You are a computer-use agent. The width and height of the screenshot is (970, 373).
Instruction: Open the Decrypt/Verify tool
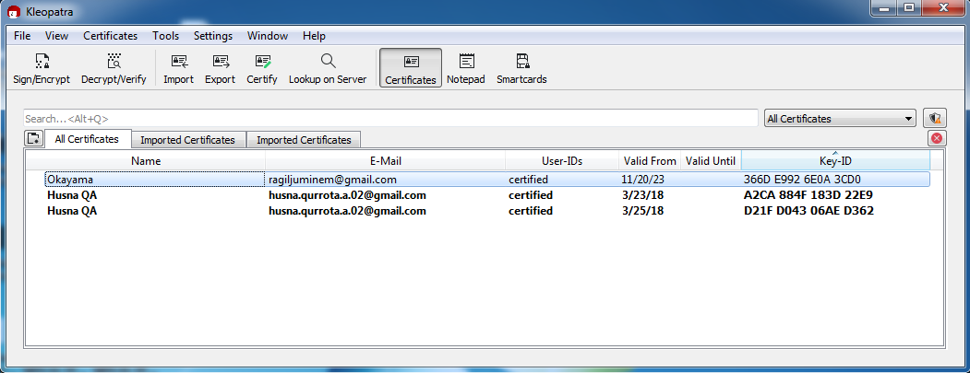click(114, 68)
